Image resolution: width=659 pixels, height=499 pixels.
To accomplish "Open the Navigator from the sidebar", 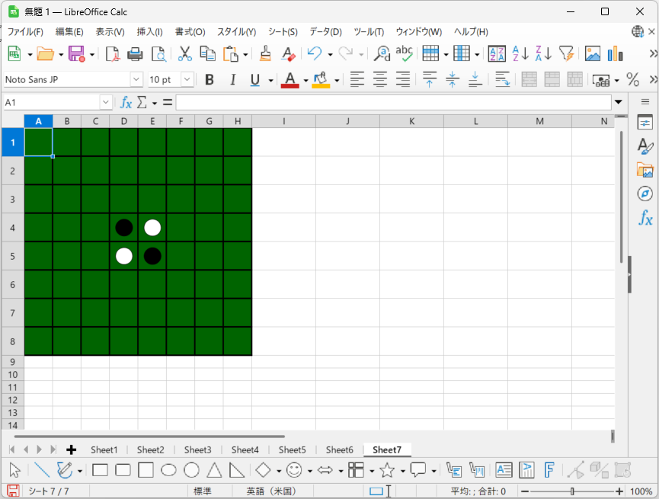I will 645,194.
